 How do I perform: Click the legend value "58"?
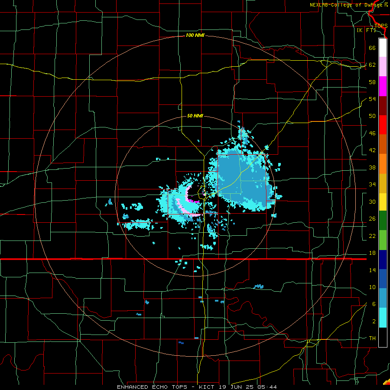pyautogui.click(x=372, y=82)
